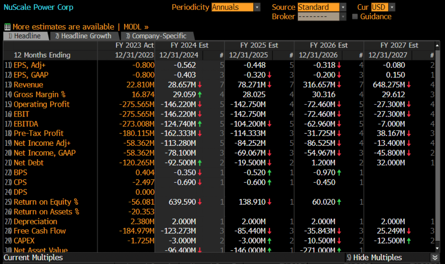Click NuScale Power Corp title

39,7
